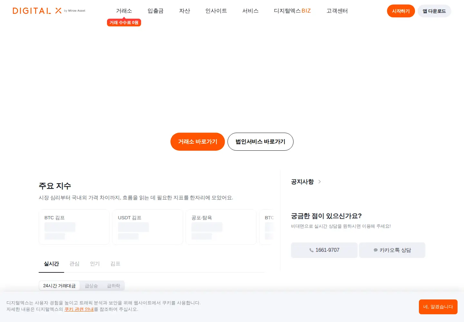Open the 인사이트 menu
The width and height of the screenshot is (464, 322).
click(x=216, y=11)
